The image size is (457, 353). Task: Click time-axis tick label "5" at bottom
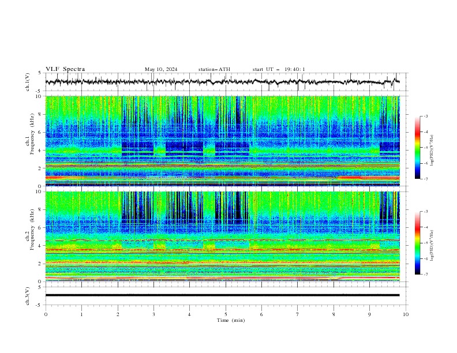coord(226,314)
